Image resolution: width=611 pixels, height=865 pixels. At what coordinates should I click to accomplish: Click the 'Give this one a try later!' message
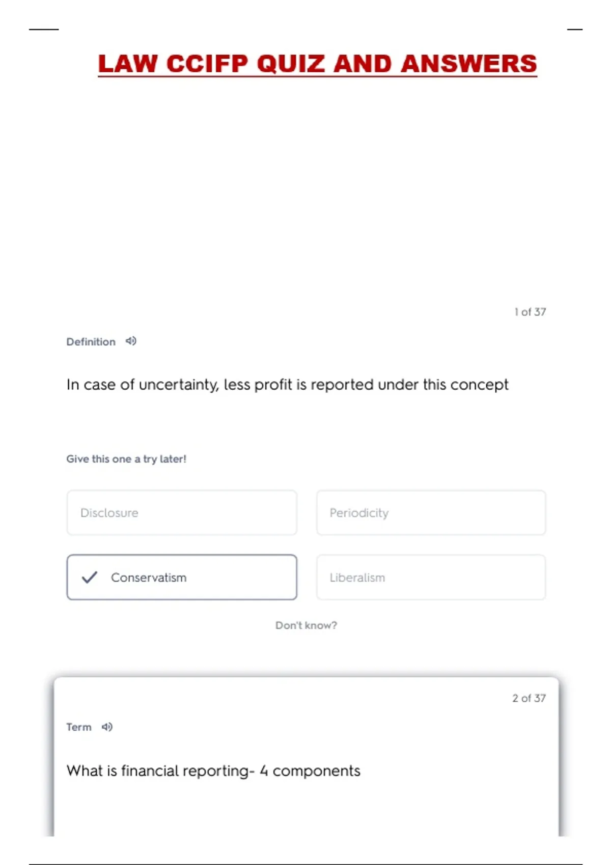point(126,458)
